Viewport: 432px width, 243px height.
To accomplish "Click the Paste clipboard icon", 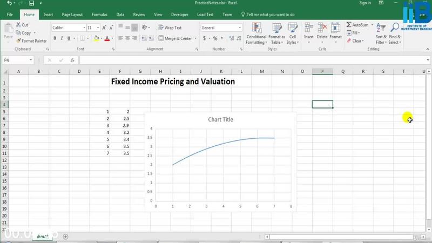I will tap(8, 29).
